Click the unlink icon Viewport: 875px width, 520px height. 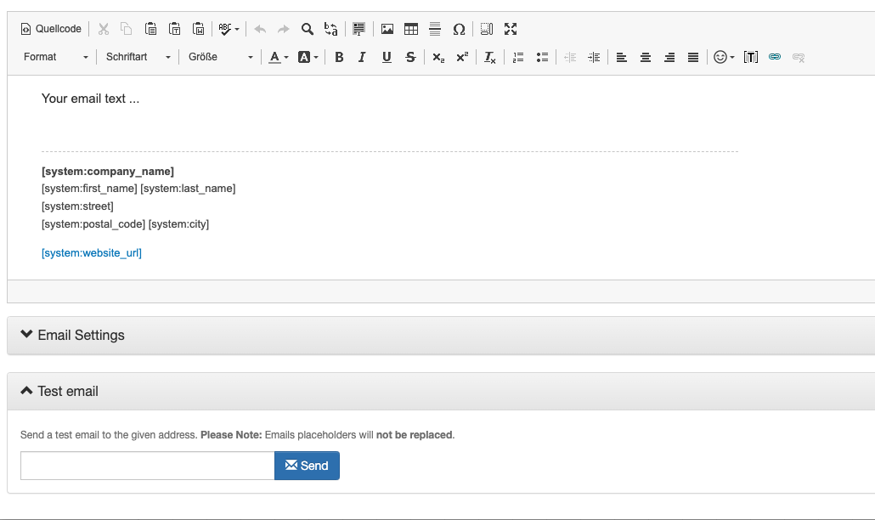[x=799, y=57]
